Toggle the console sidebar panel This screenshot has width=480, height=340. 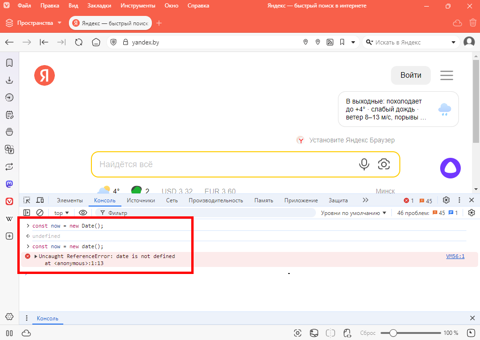coord(27,213)
